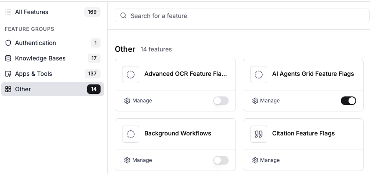This screenshot has height=174, width=370.
Task: Click Manage under AI Agents Grid Feature Flags
Action: coord(266,101)
